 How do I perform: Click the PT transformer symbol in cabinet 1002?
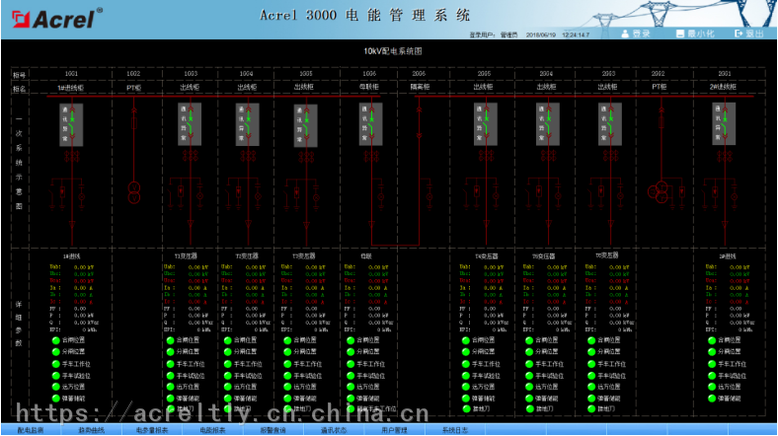coord(134,192)
